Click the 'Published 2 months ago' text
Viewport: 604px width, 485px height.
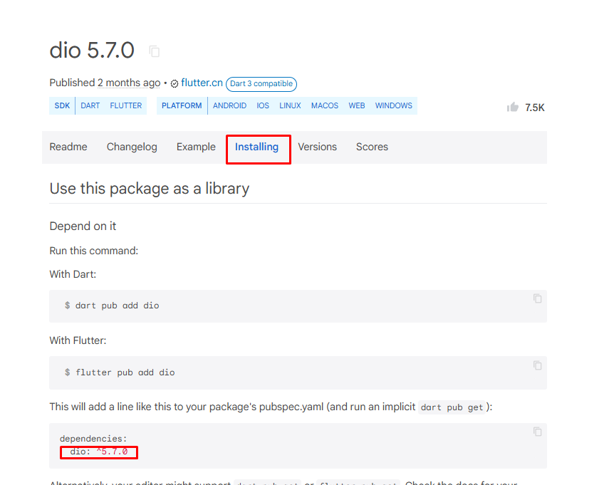(x=105, y=83)
